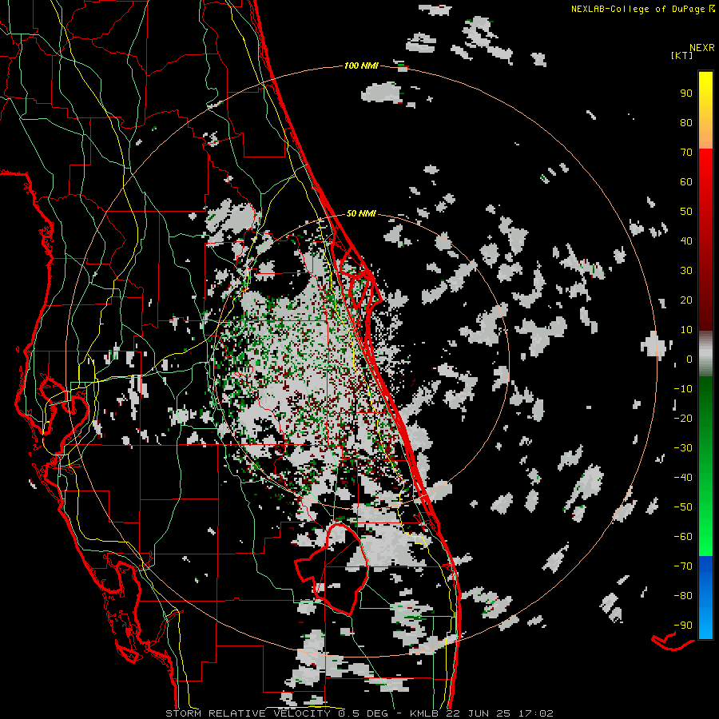Click the -20 value on the velocity scale
Image resolution: width=719 pixels, height=719 pixels.
tap(683, 418)
